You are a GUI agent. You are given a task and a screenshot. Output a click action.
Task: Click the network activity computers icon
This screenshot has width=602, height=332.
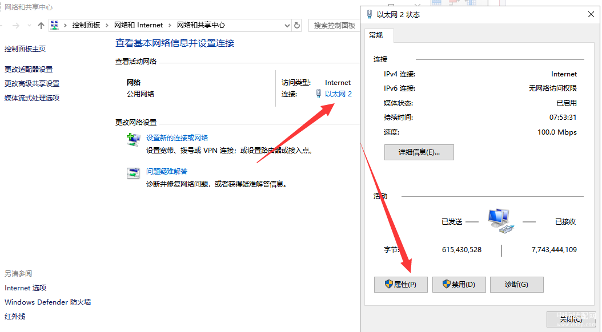[501, 221]
